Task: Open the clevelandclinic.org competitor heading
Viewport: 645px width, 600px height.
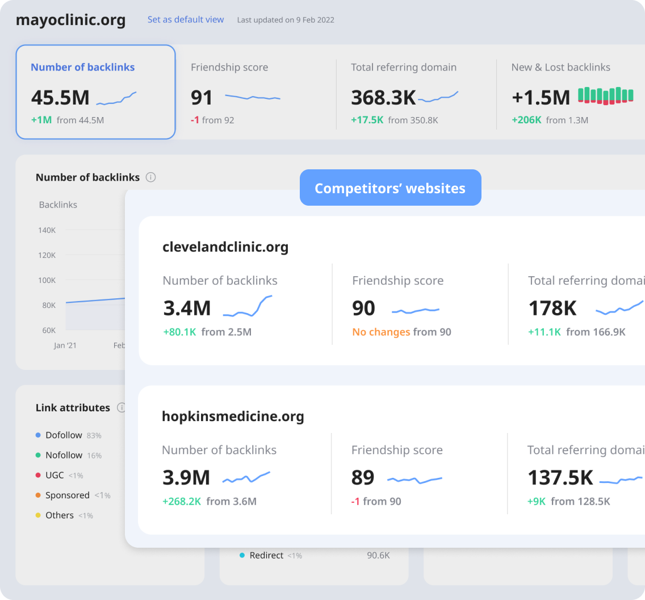Action: 225,247
